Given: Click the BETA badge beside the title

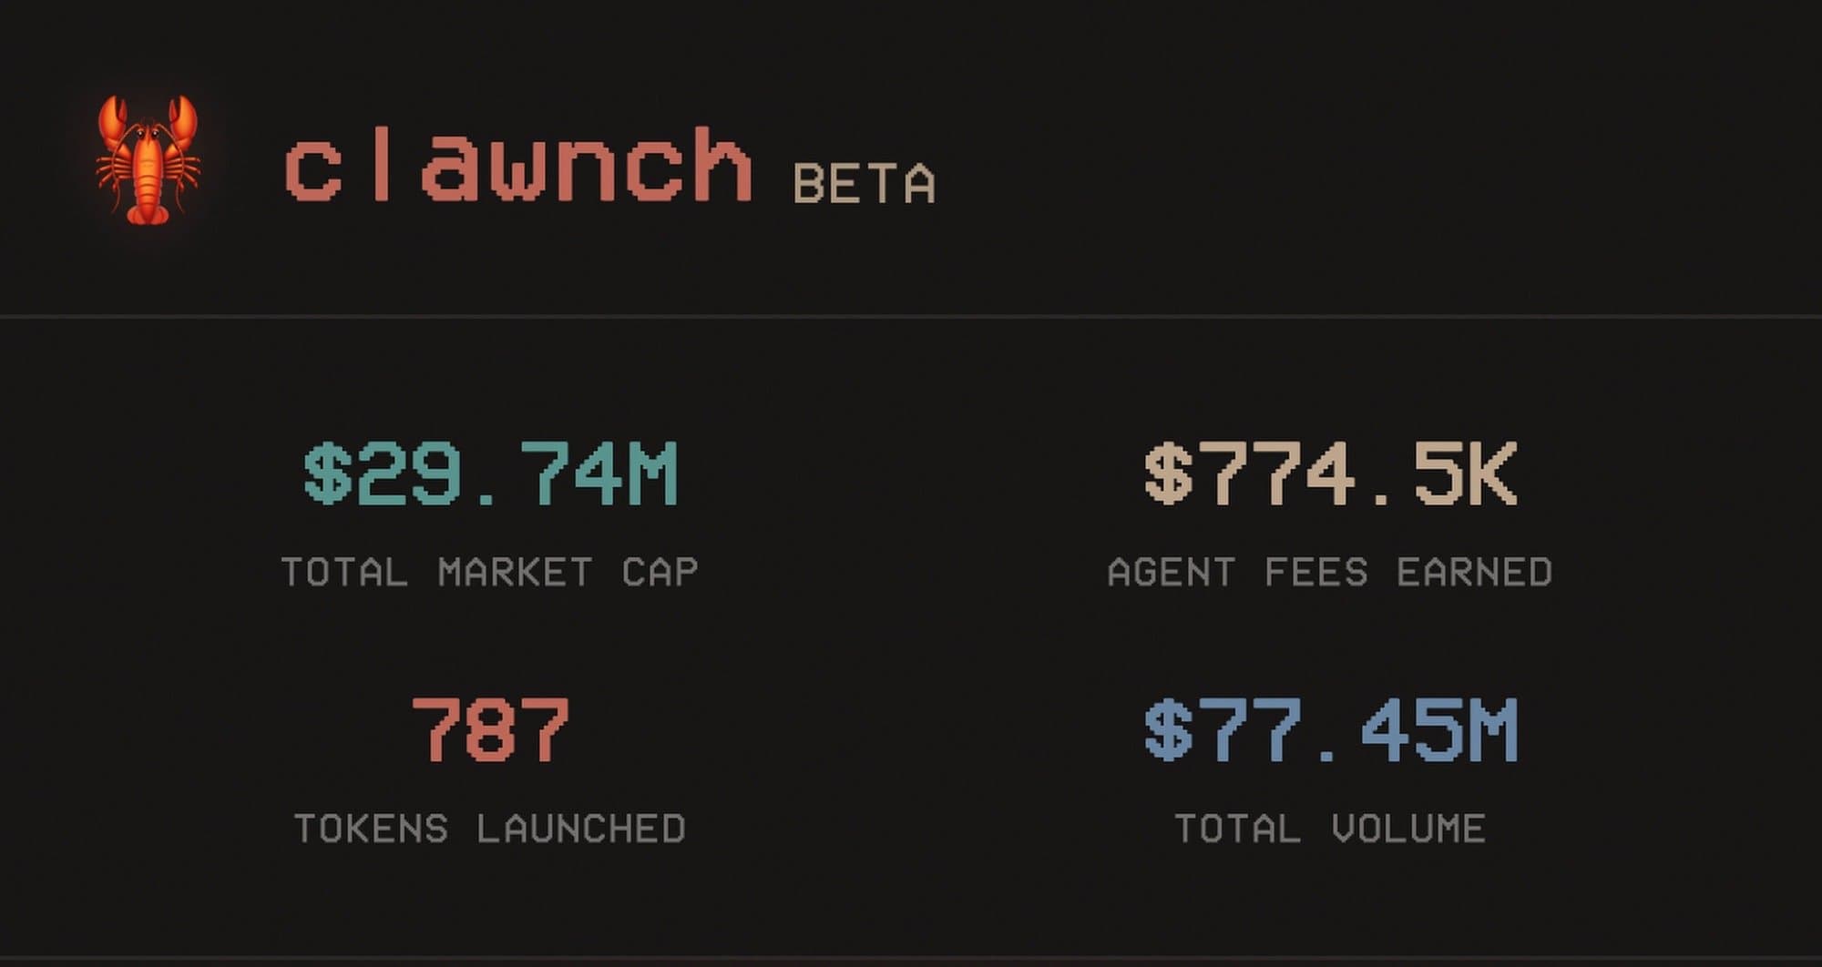Looking at the screenshot, I should [864, 184].
